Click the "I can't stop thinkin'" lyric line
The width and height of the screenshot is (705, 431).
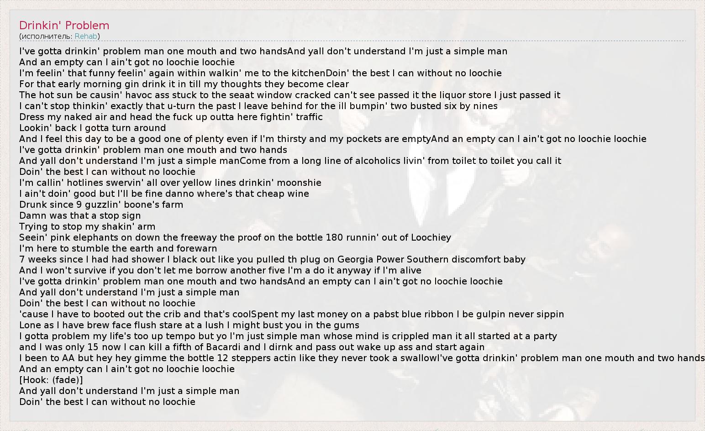pos(258,106)
